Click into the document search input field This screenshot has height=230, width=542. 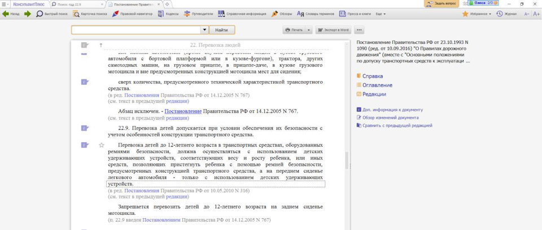tap(135, 30)
